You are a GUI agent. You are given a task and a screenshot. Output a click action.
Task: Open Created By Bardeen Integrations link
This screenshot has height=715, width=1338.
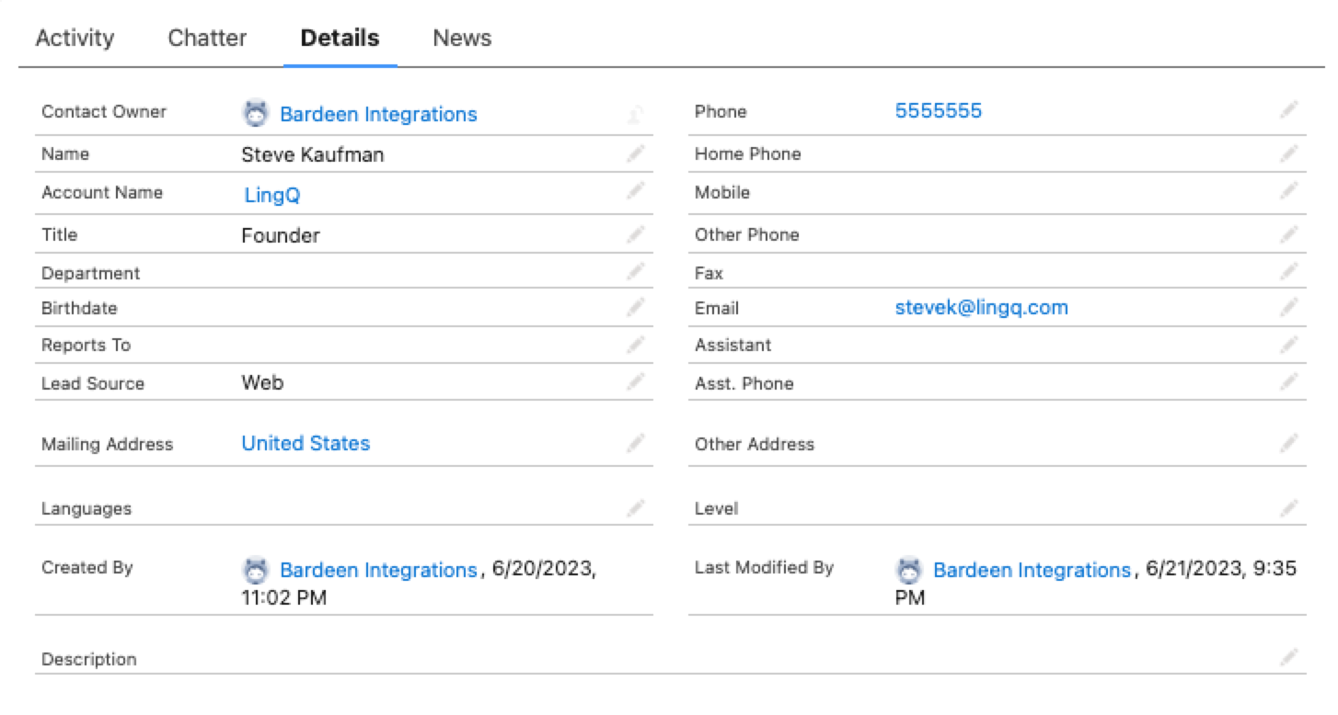click(378, 570)
